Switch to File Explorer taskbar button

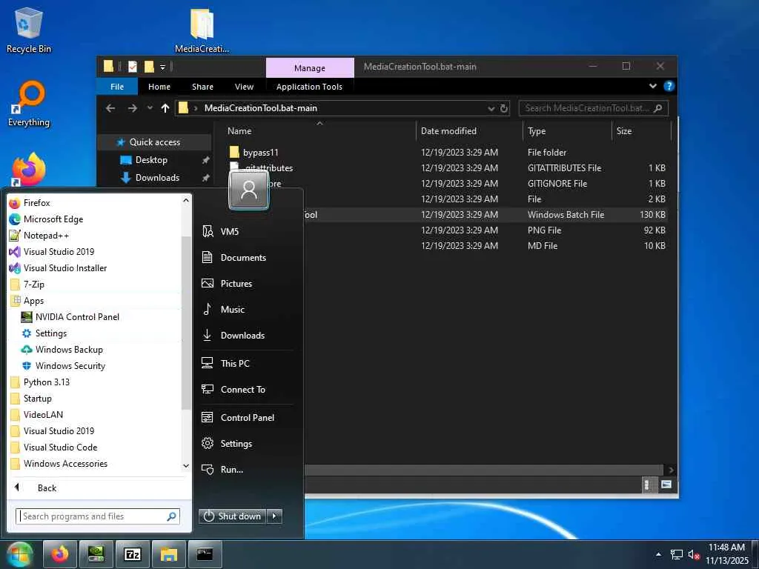tap(169, 554)
